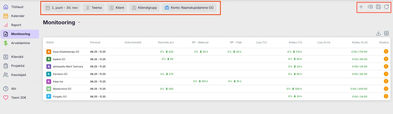
Task: Click the Konto: Raamatupidamine OÜ filter
Action: [x=189, y=8]
